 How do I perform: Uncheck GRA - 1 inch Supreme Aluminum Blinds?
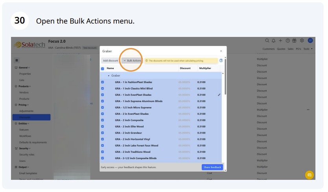click(x=103, y=101)
